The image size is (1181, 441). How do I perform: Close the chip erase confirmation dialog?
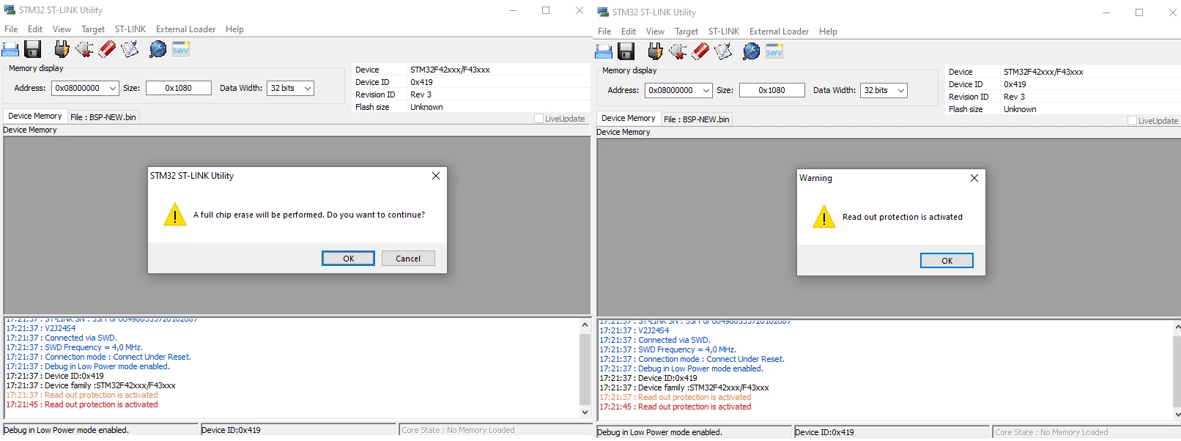pos(436,176)
